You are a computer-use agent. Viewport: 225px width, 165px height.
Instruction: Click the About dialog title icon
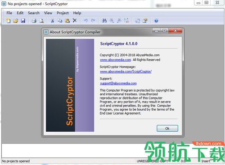click(x=46, y=32)
